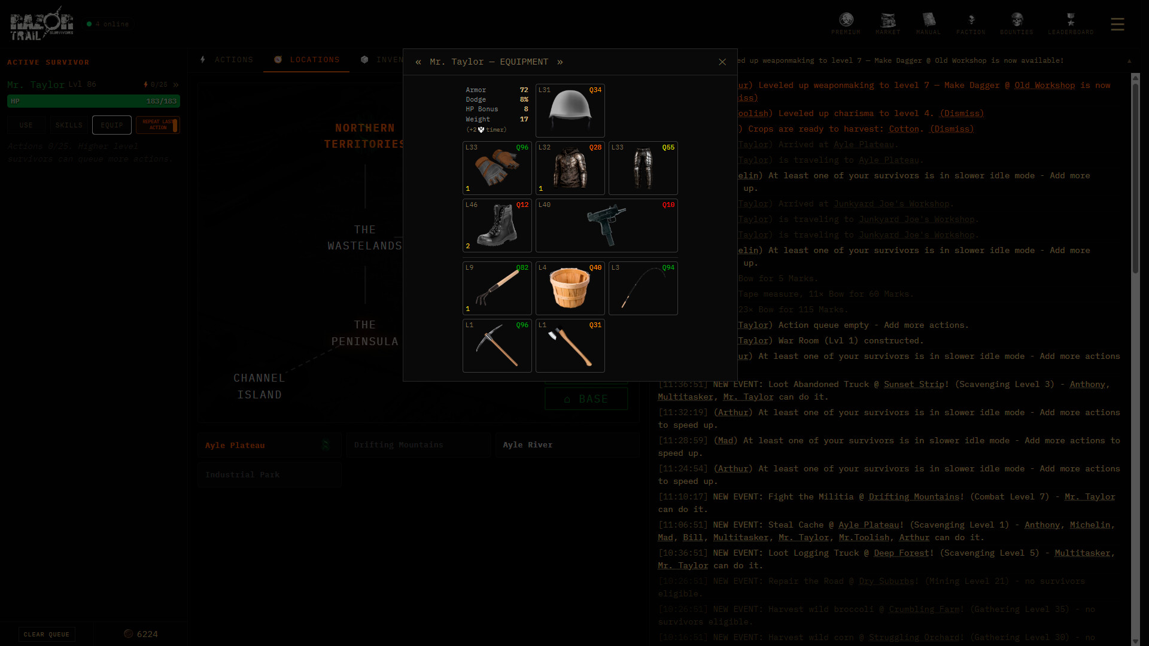The image size is (1149, 646).
Task: Click the USE button
Action: tap(26, 125)
